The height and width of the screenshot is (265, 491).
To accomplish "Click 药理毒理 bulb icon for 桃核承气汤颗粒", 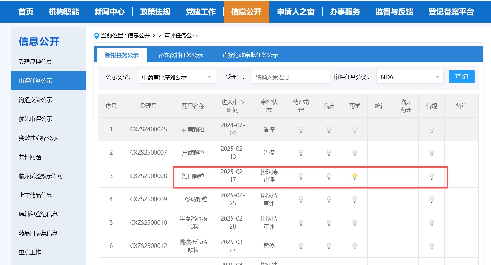I will pyautogui.click(x=301, y=246).
